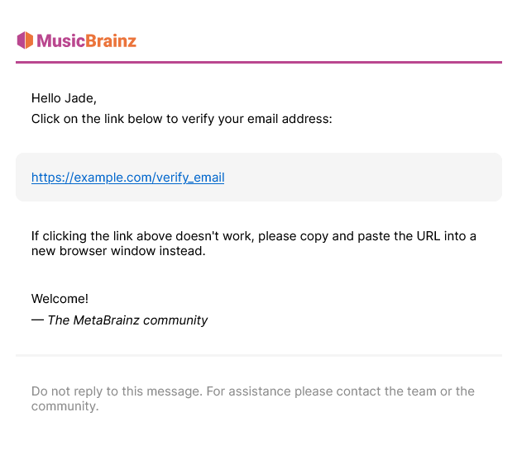Click the word "URL" in the paragraph
Viewport: 517px width, 450px height.
[x=428, y=236]
